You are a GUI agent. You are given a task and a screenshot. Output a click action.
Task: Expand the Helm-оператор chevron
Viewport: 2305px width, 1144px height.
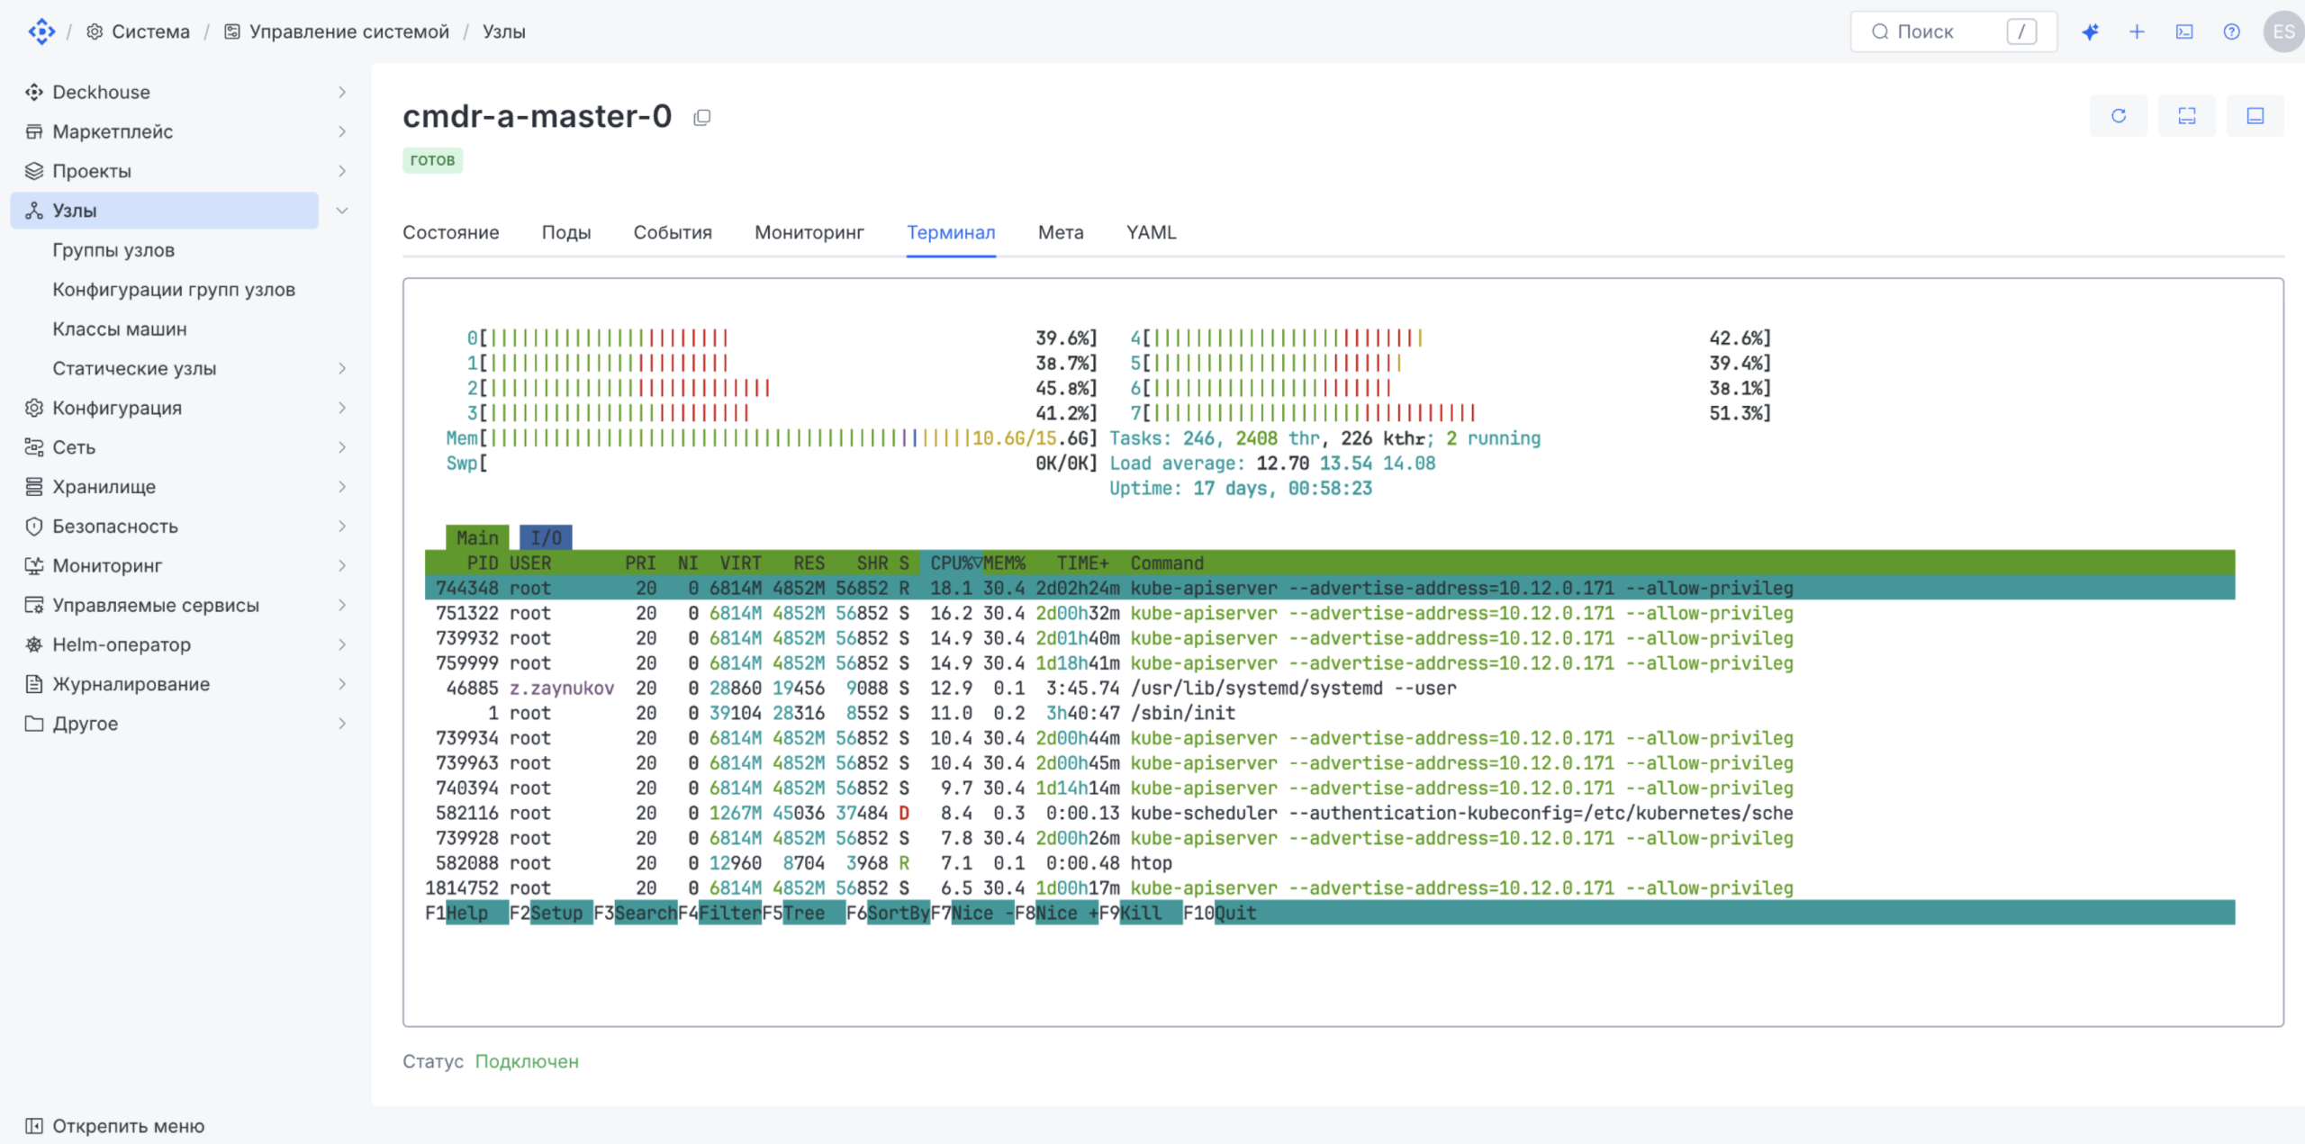click(342, 644)
